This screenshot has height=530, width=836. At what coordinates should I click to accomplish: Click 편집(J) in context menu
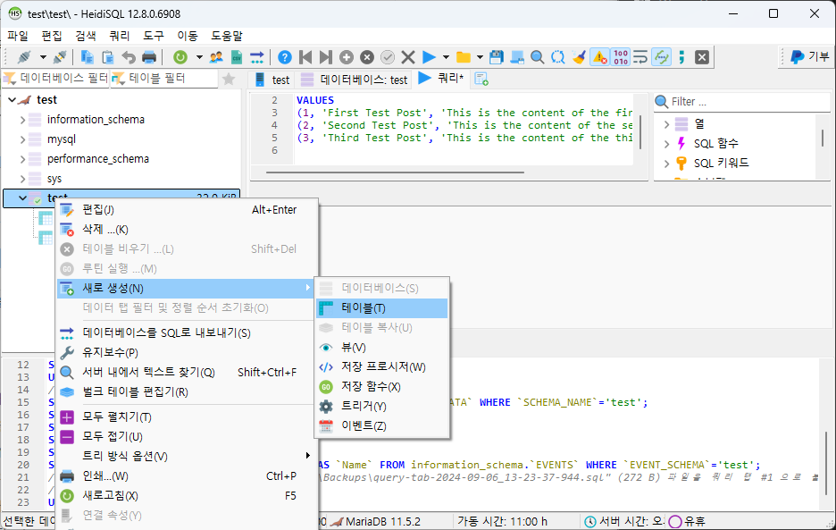tap(187, 210)
